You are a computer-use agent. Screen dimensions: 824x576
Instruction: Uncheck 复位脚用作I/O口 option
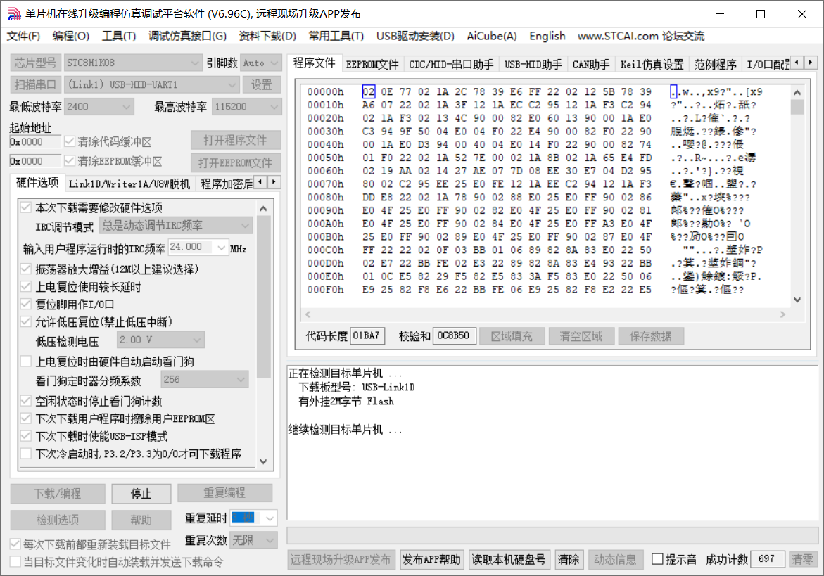tap(26, 305)
